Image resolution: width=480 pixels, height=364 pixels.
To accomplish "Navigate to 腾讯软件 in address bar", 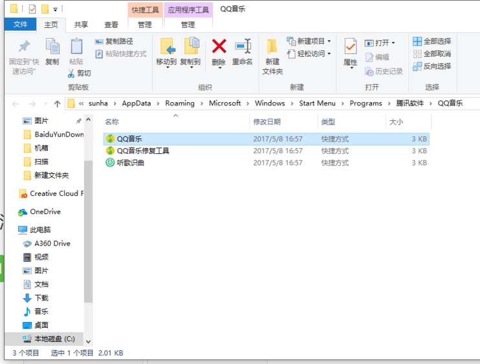I will 409,103.
